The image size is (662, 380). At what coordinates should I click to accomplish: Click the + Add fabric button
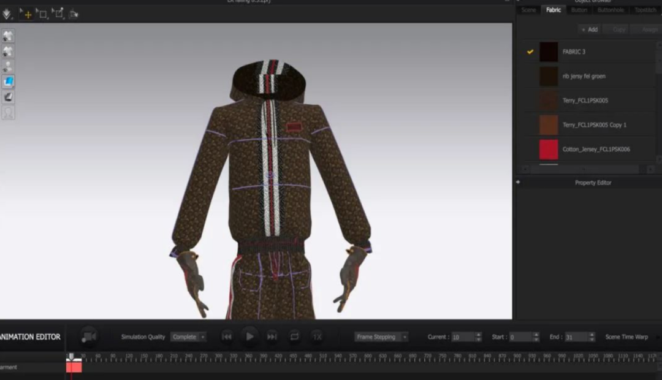pyautogui.click(x=590, y=29)
